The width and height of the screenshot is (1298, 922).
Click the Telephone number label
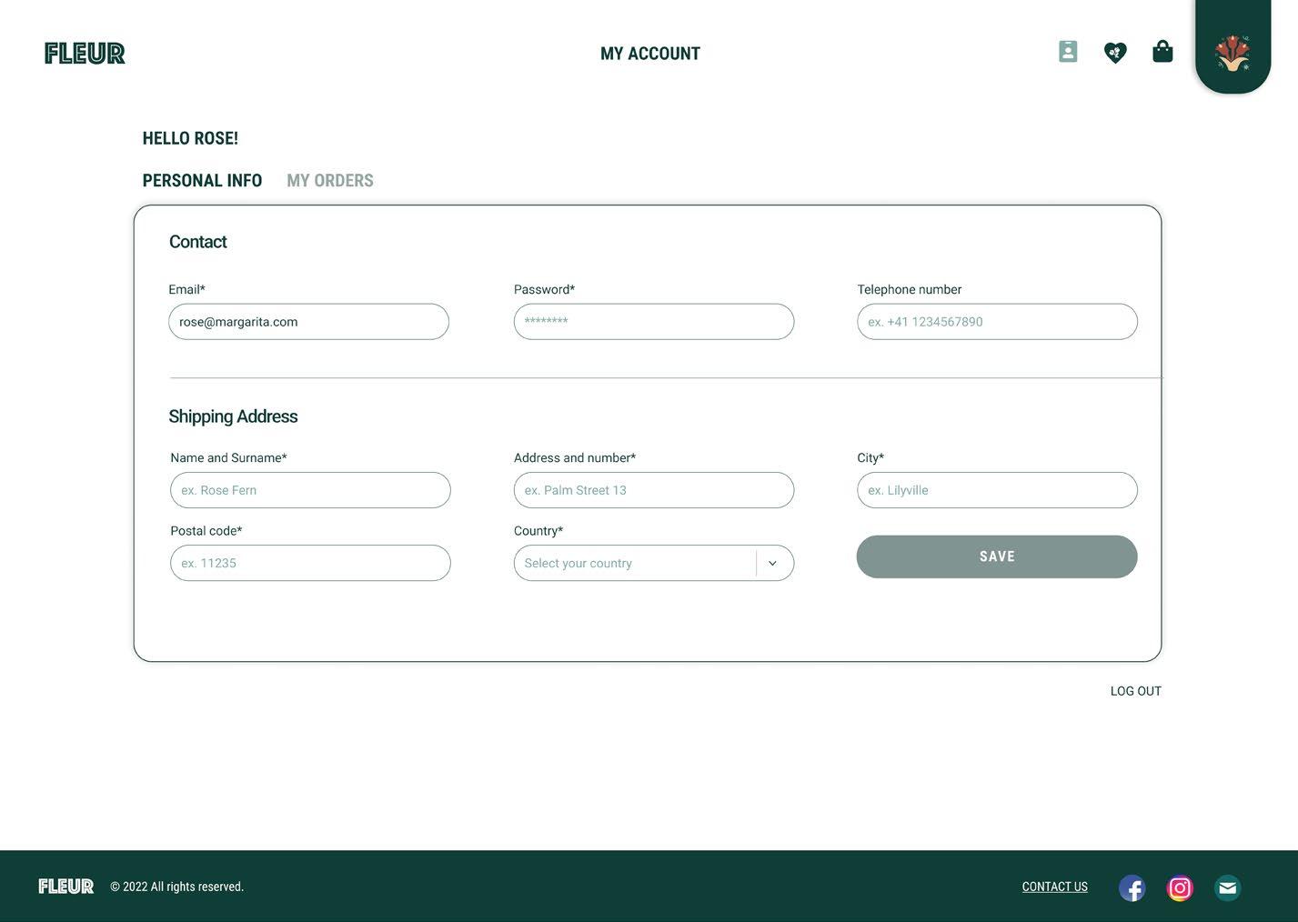coord(909,289)
